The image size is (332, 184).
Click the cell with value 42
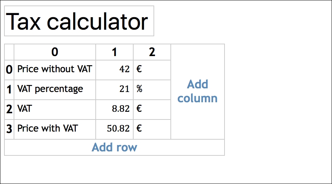point(114,70)
